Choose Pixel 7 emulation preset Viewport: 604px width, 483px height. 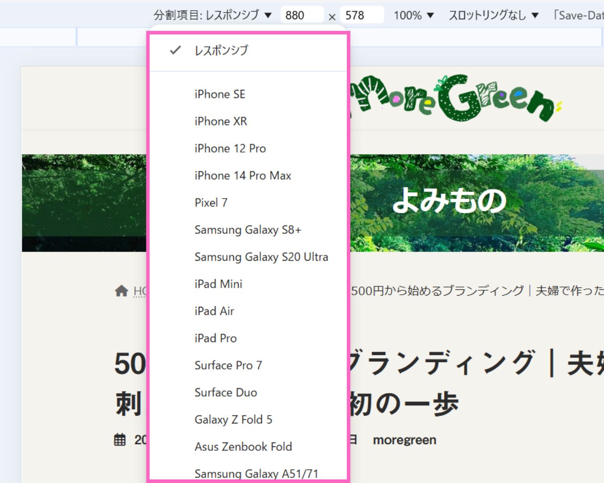pos(211,203)
